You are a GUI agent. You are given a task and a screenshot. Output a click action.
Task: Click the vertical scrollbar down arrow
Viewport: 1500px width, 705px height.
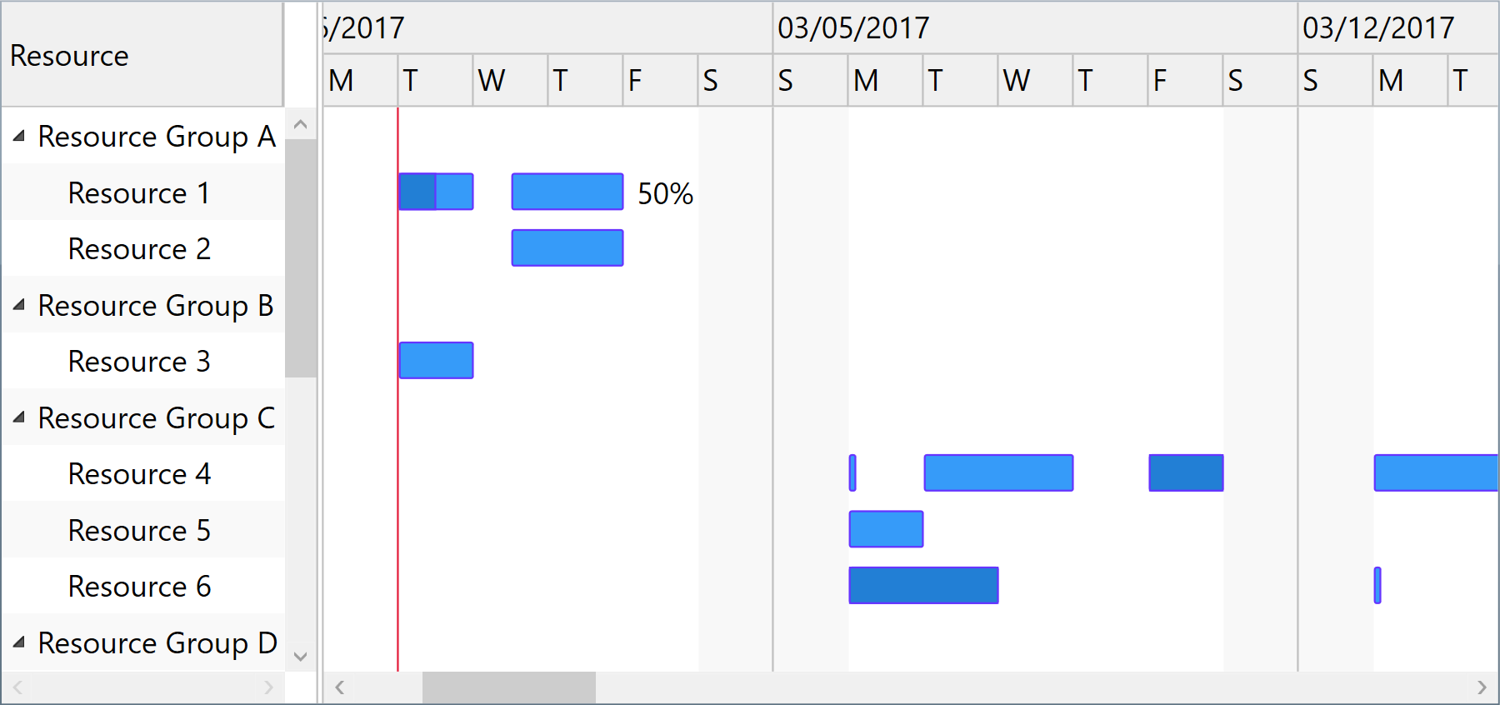[300, 657]
